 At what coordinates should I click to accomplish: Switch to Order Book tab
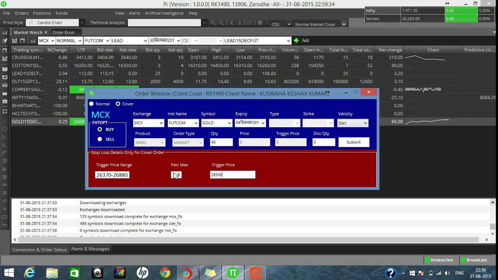(63, 32)
